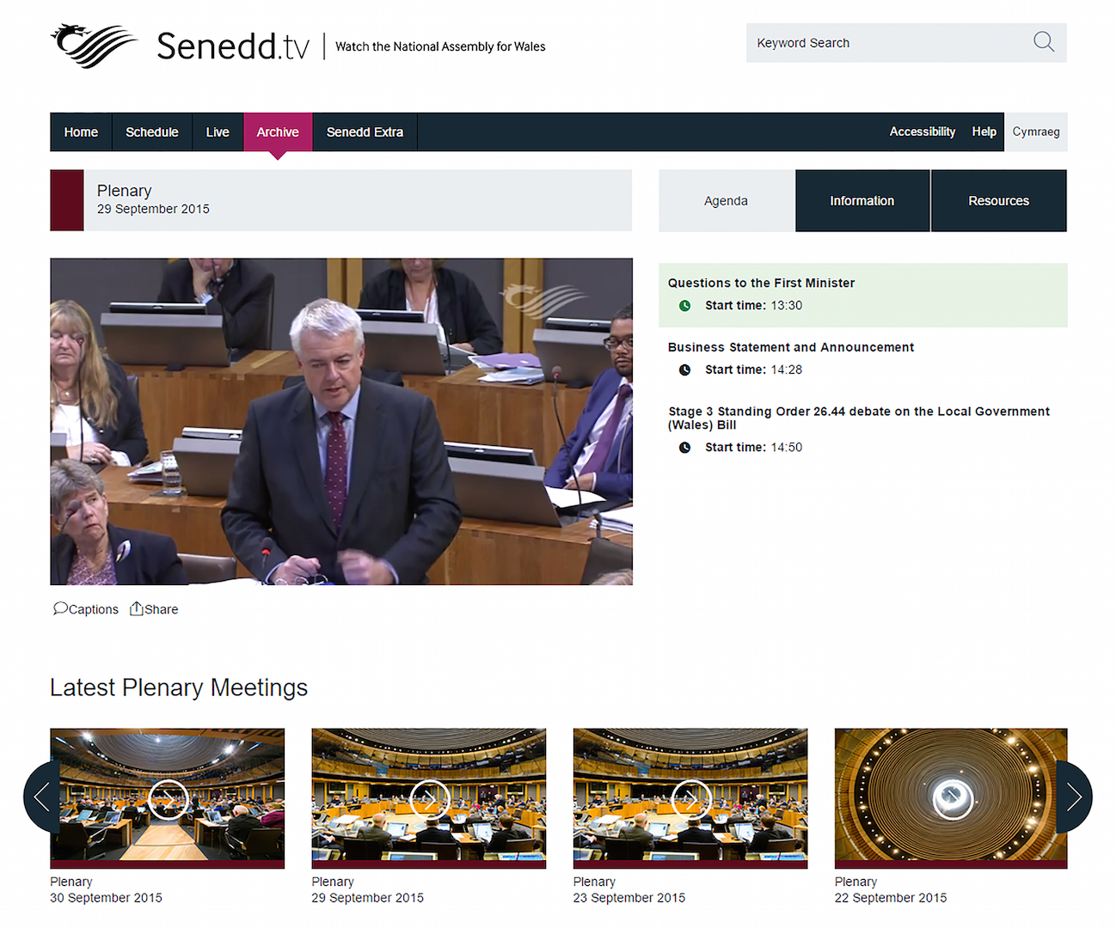Click clock icon beside Start time 14:28
1116x928 pixels.
684,369
